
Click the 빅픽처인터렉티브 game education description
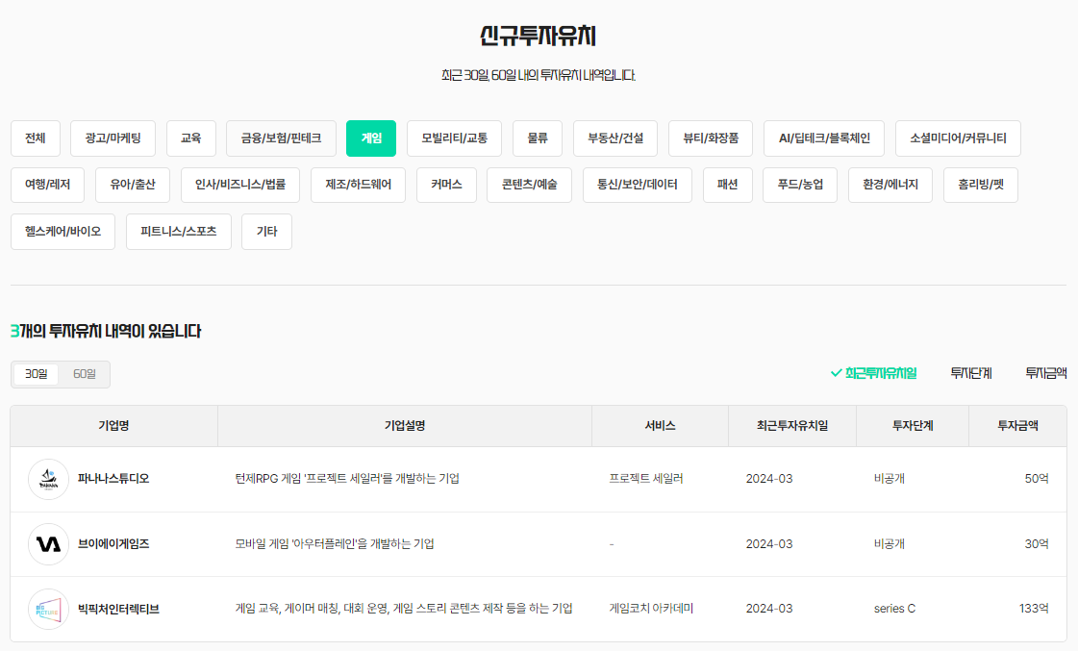pos(404,609)
